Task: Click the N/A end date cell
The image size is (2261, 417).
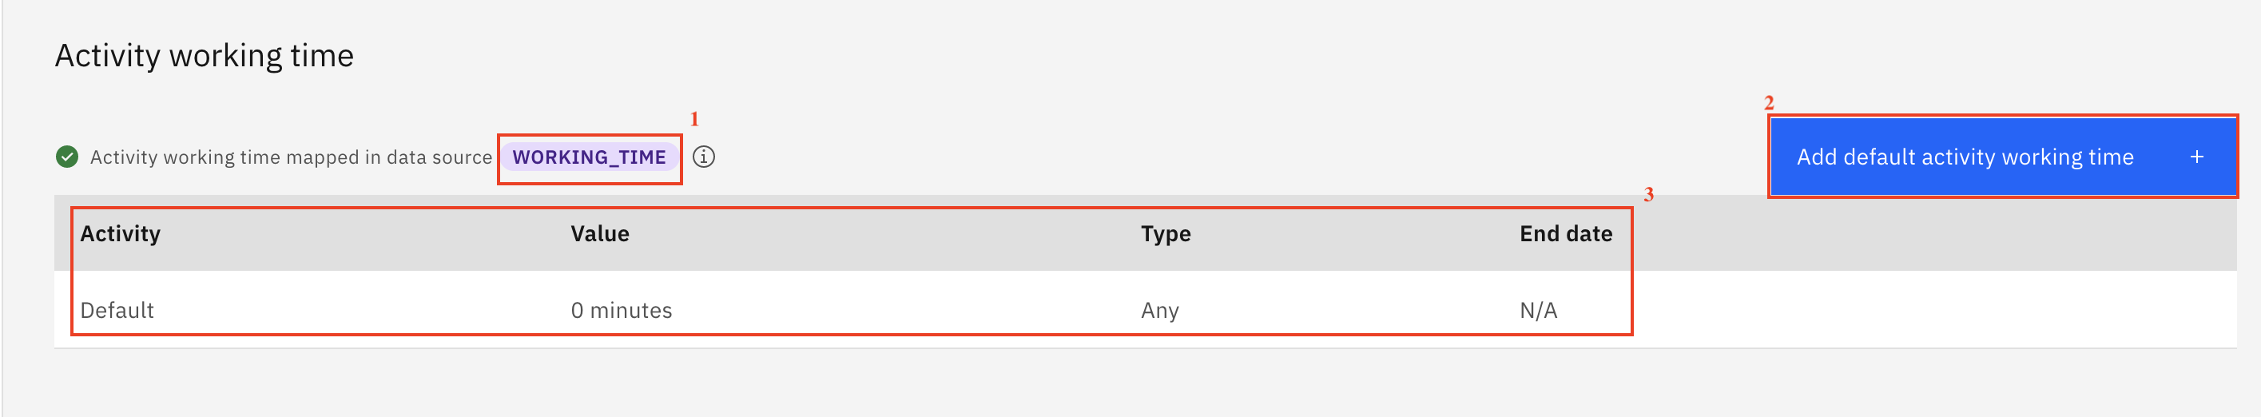Action: click(x=1539, y=310)
